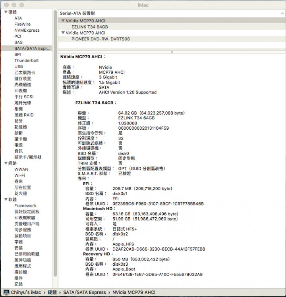Select 啟動項目 startup items
This screenshot has width=286, height=297.
click(23, 236)
